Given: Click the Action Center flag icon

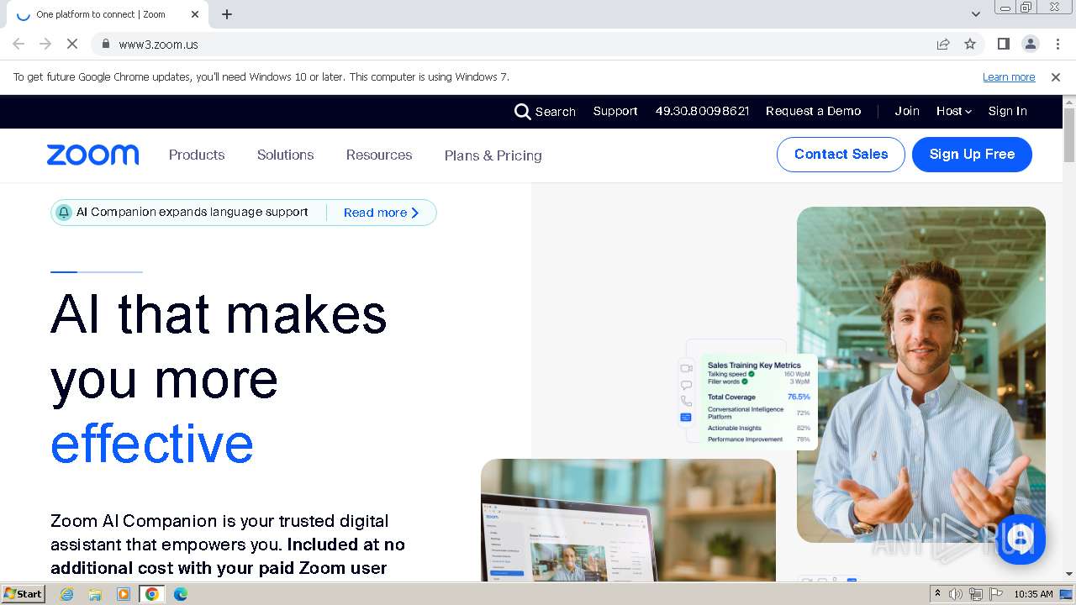Looking at the screenshot, I should (996, 594).
